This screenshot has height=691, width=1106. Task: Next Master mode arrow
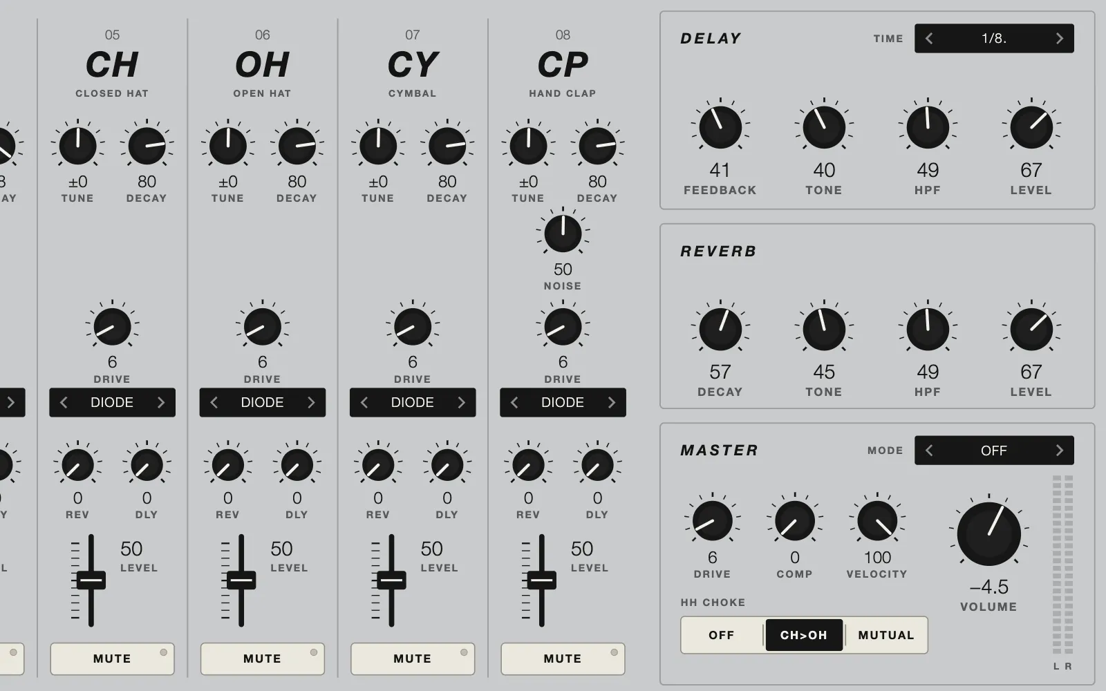1060,451
